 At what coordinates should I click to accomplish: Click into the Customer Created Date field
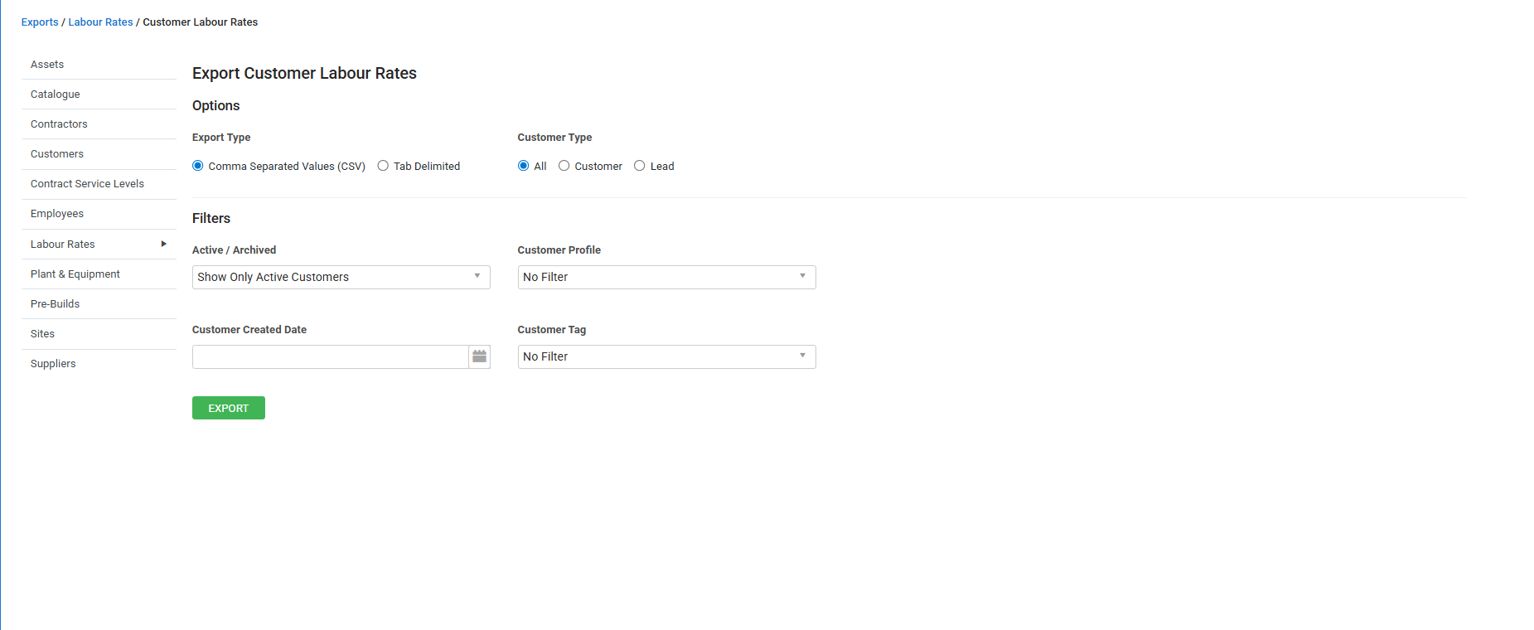coord(330,356)
